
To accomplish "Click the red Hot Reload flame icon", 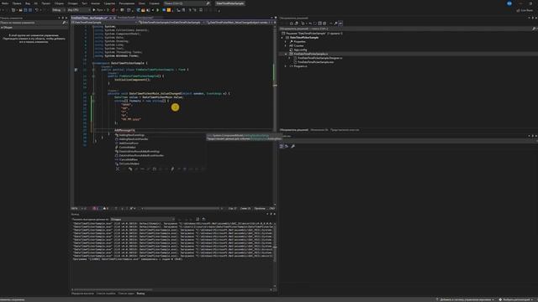I will point(113,10).
